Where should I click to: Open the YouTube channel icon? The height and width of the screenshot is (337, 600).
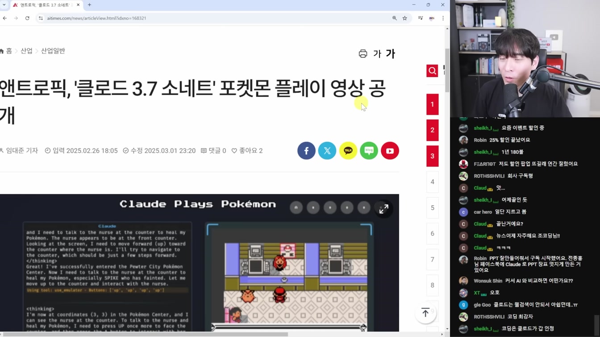pos(390,151)
